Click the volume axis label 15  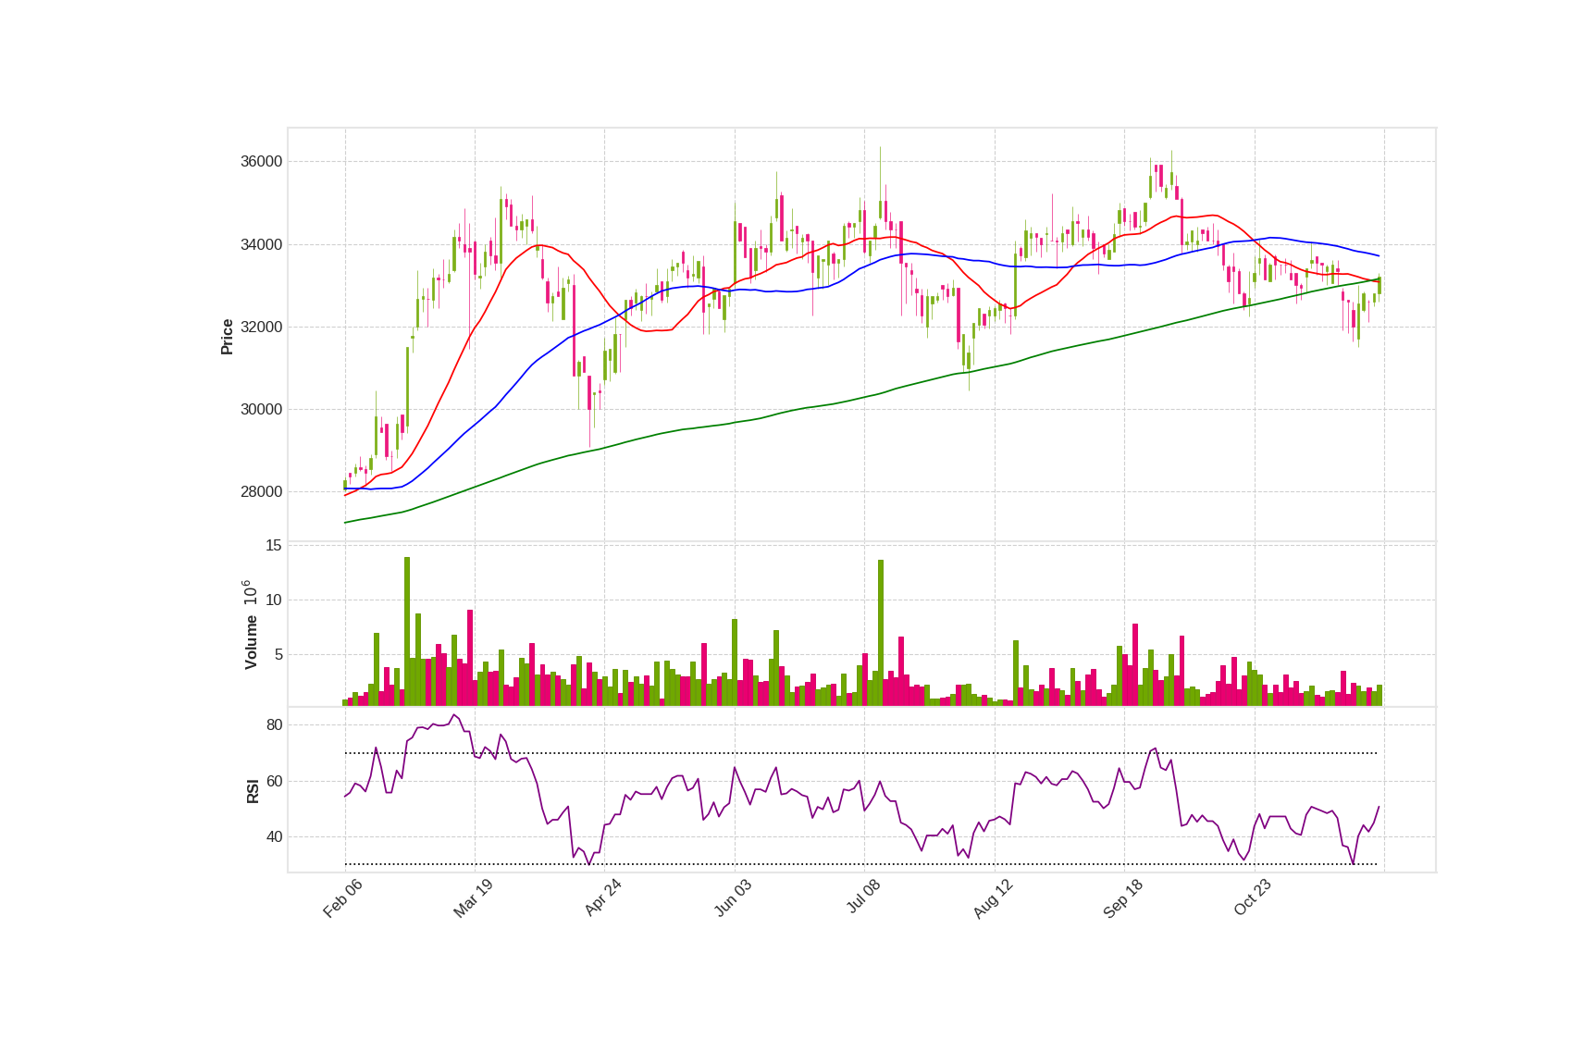click(x=274, y=546)
